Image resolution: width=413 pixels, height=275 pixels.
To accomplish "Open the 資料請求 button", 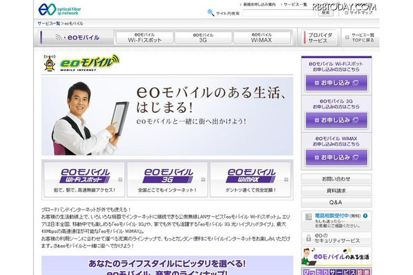I will pyautogui.click(x=336, y=190).
